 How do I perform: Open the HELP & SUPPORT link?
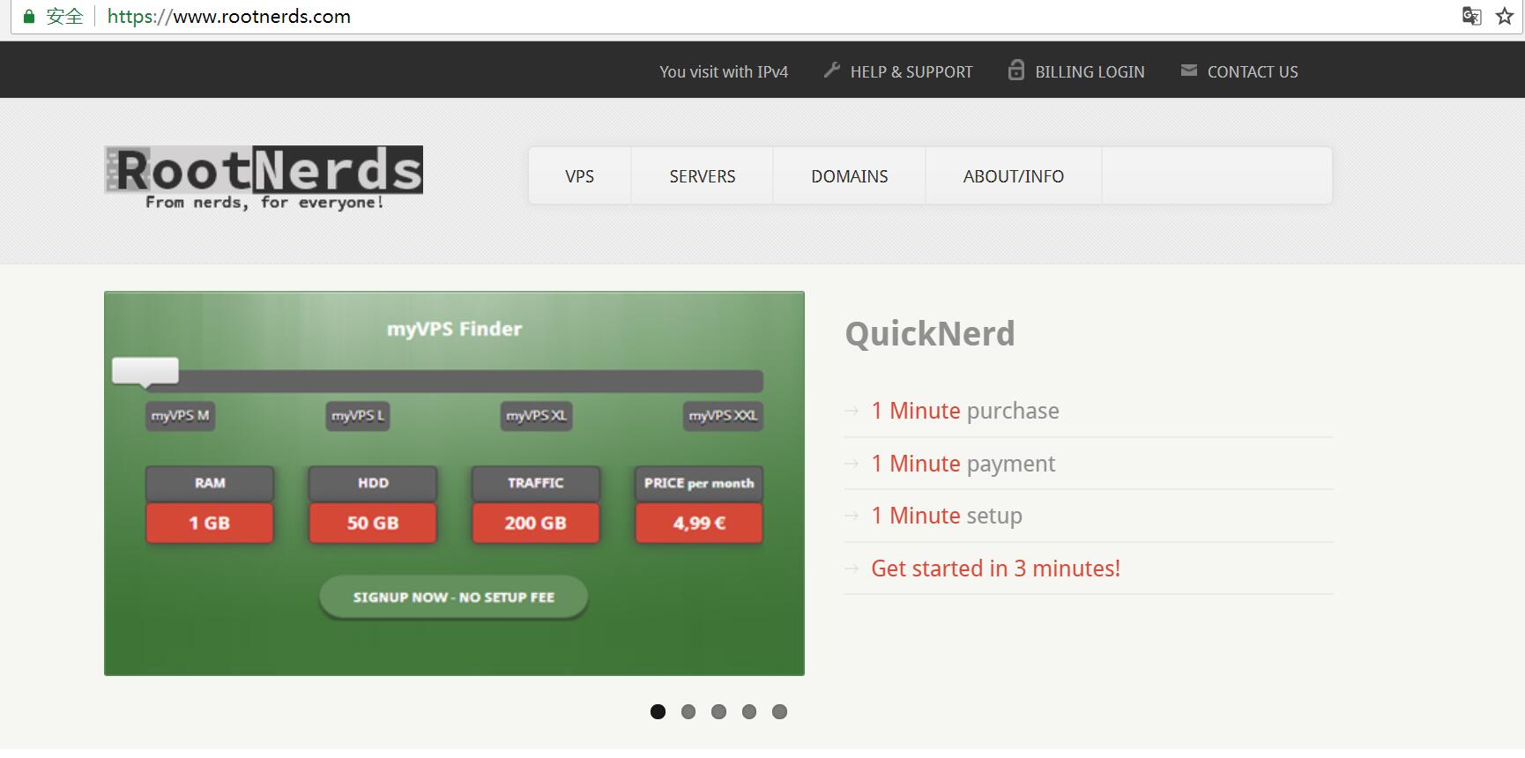pos(911,72)
